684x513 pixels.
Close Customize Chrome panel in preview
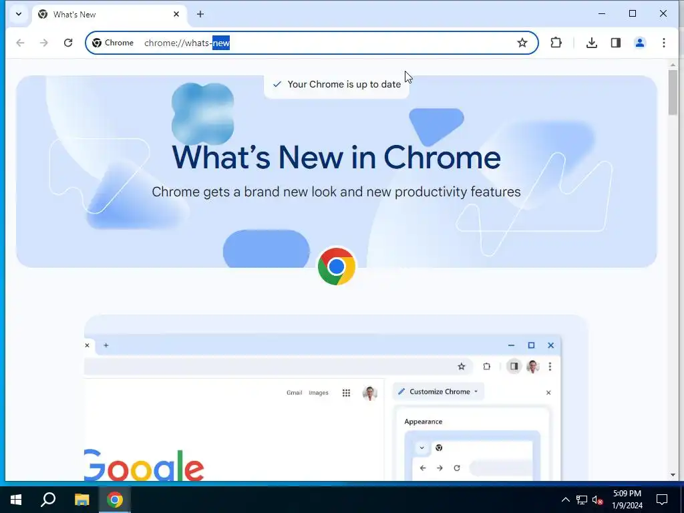point(548,393)
